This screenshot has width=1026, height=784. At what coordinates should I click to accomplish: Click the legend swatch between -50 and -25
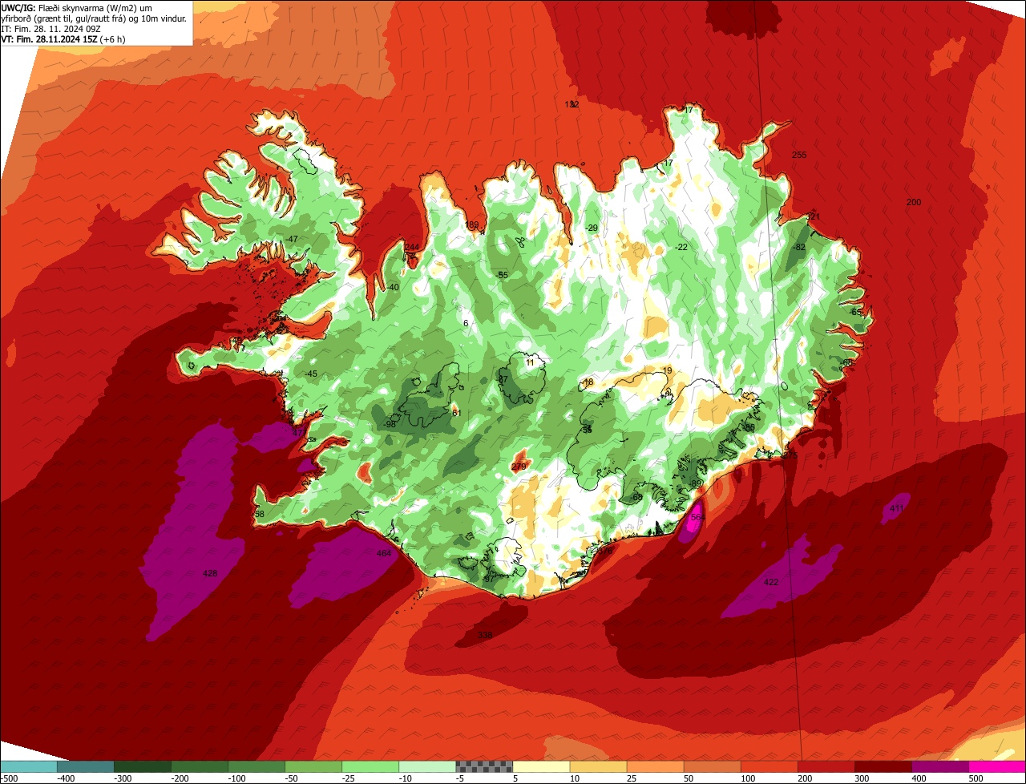[x=313, y=766]
